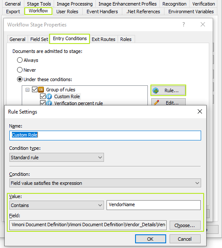This screenshot has width=222, height=248.
Task: Uncheck the Custom Role checkbox
Action: [x=43, y=96]
